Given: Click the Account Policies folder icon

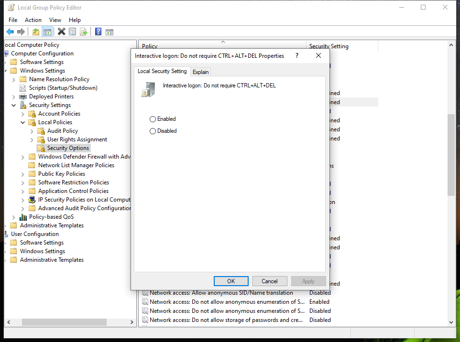Looking at the screenshot, I should (x=32, y=114).
